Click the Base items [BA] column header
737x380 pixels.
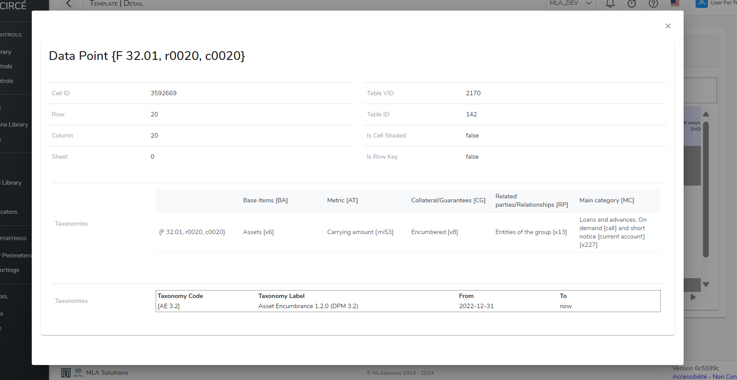pos(266,200)
